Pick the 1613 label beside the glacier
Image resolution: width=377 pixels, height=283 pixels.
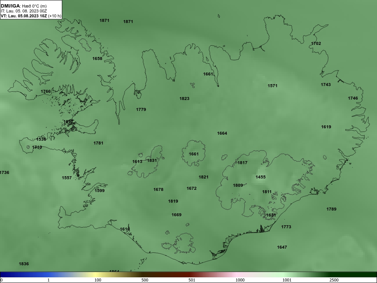137,161
